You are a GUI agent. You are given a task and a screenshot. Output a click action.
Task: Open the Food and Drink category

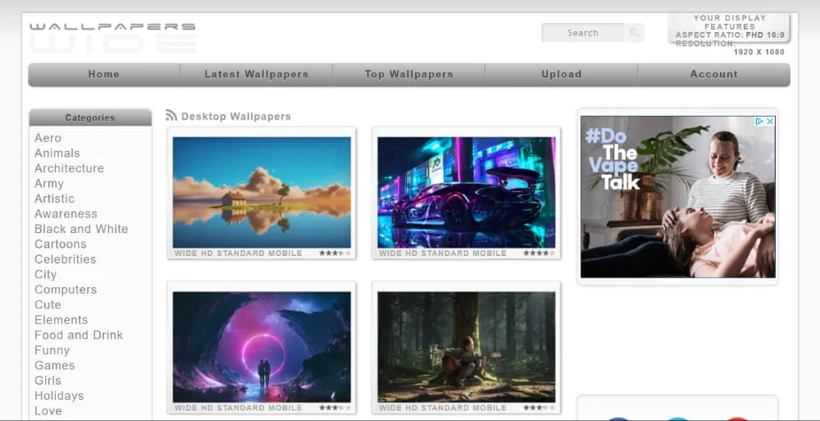pyautogui.click(x=79, y=335)
